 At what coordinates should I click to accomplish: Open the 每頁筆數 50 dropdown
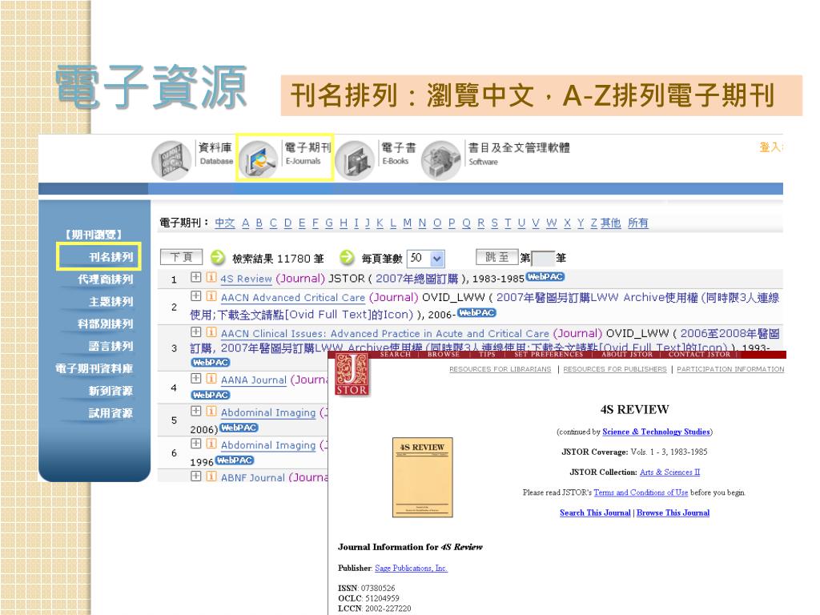(426, 258)
